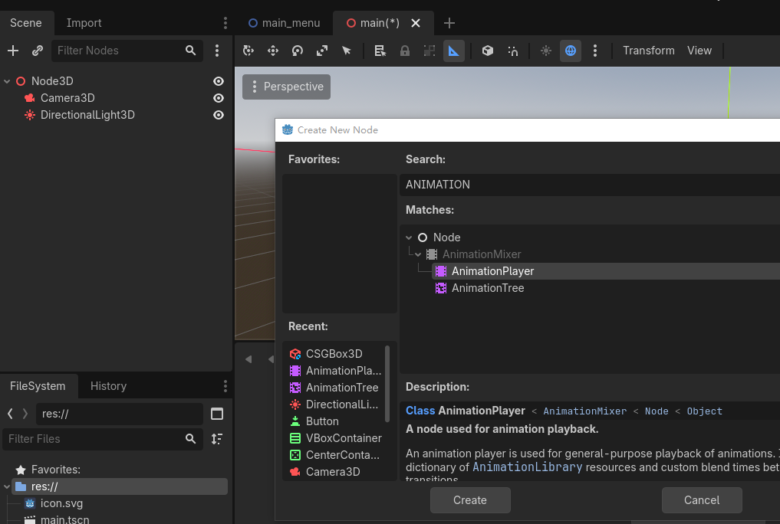Instantiate child scene via link icon
The width and height of the screenshot is (780, 524).
[38, 51]
